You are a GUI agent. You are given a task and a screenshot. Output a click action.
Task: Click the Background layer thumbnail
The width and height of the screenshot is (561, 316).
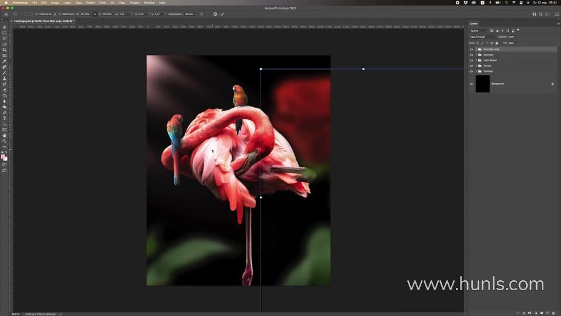(x=482, y=84)
